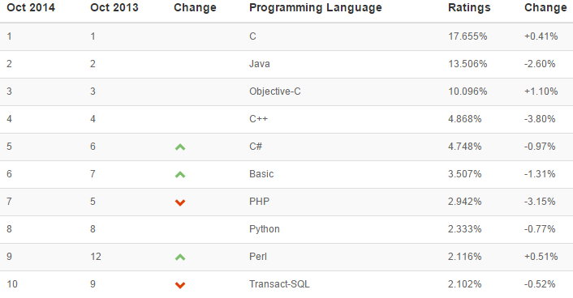Select the Python language name
Screen dimensions: 573x298
pyautogui.click(x=265, y=229)
